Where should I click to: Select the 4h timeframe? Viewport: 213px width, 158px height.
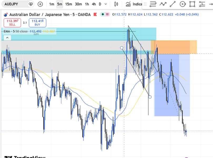[x=94, y=4]
